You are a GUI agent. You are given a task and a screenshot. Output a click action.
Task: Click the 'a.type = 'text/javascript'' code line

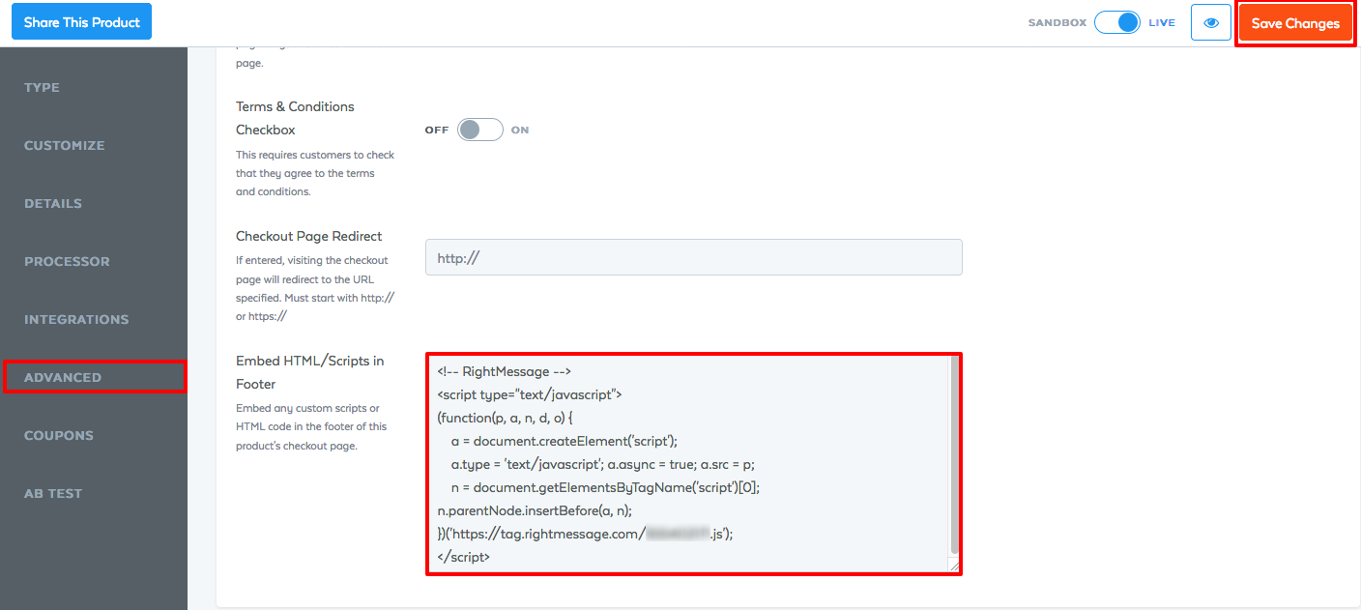click(x=603, y=464)
